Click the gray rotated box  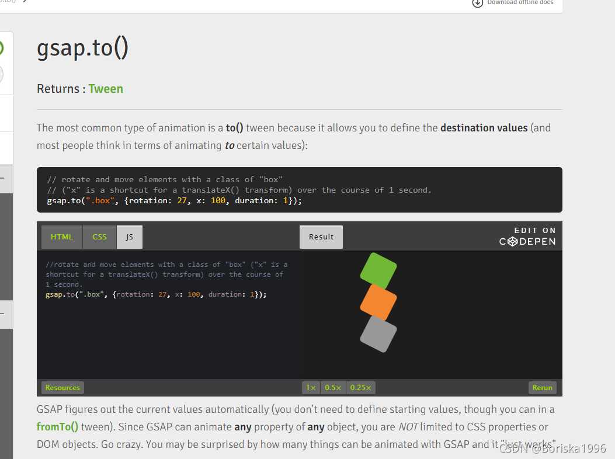click(378, 334)
